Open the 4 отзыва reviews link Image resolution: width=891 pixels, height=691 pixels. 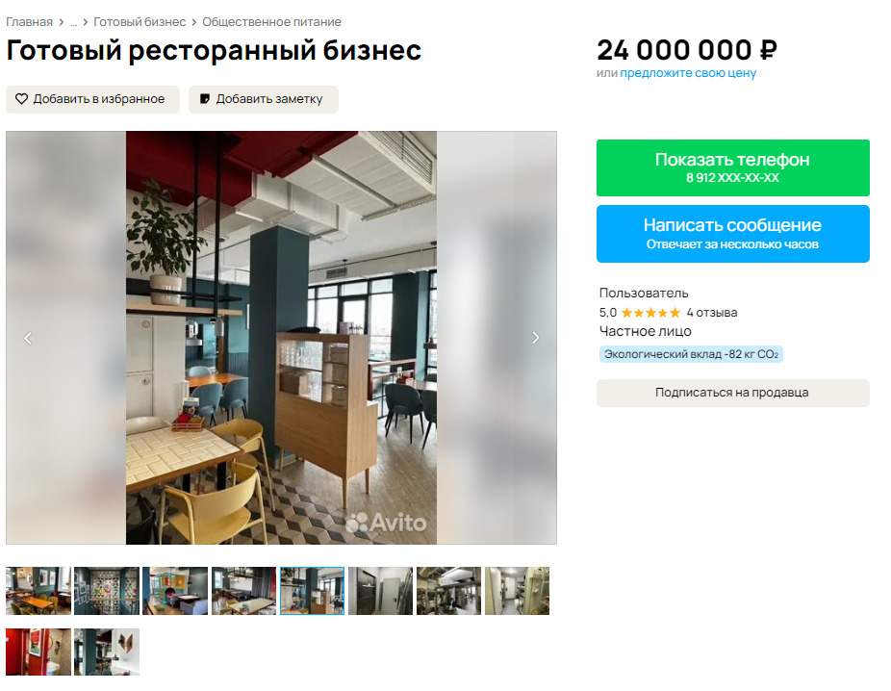point(711,313)
